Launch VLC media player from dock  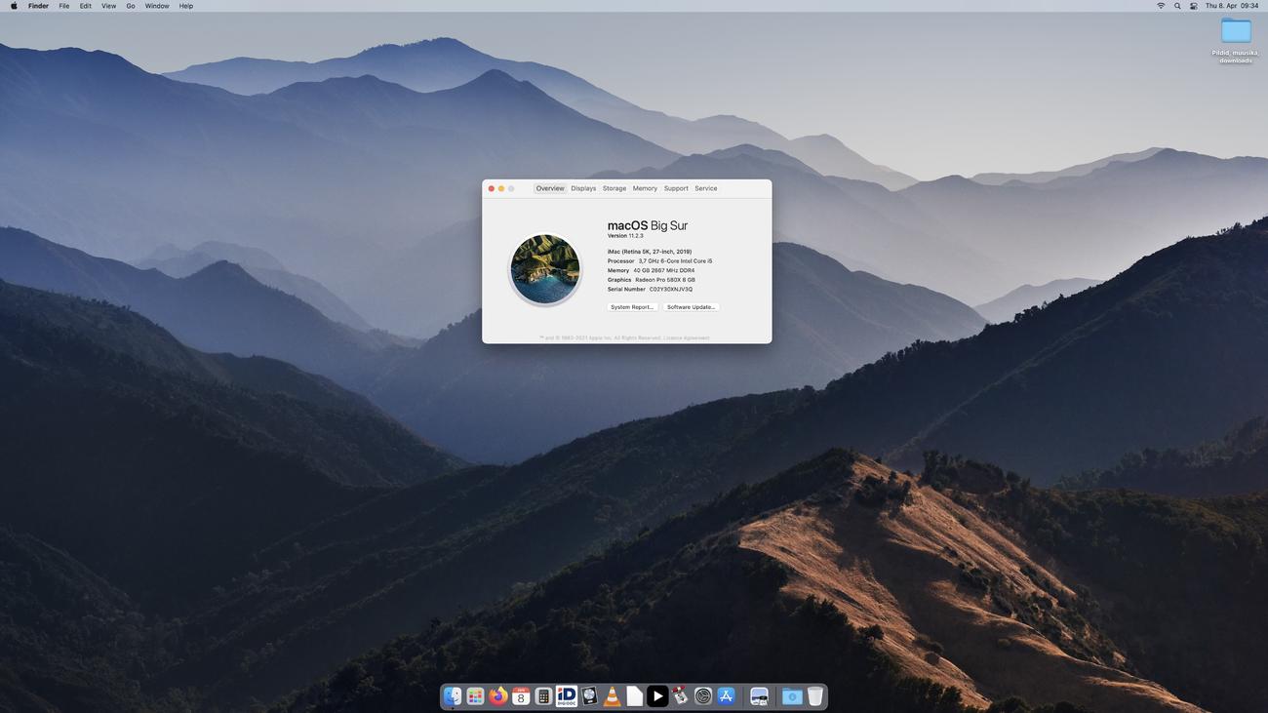[x=613, y=696]
